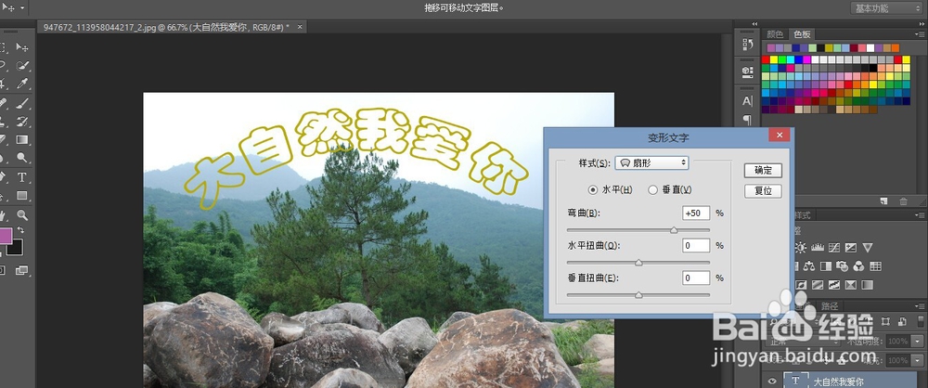The image size is (928, 388).
Task: Close the 变形文字 dialog
Action: tap(780, 136)
